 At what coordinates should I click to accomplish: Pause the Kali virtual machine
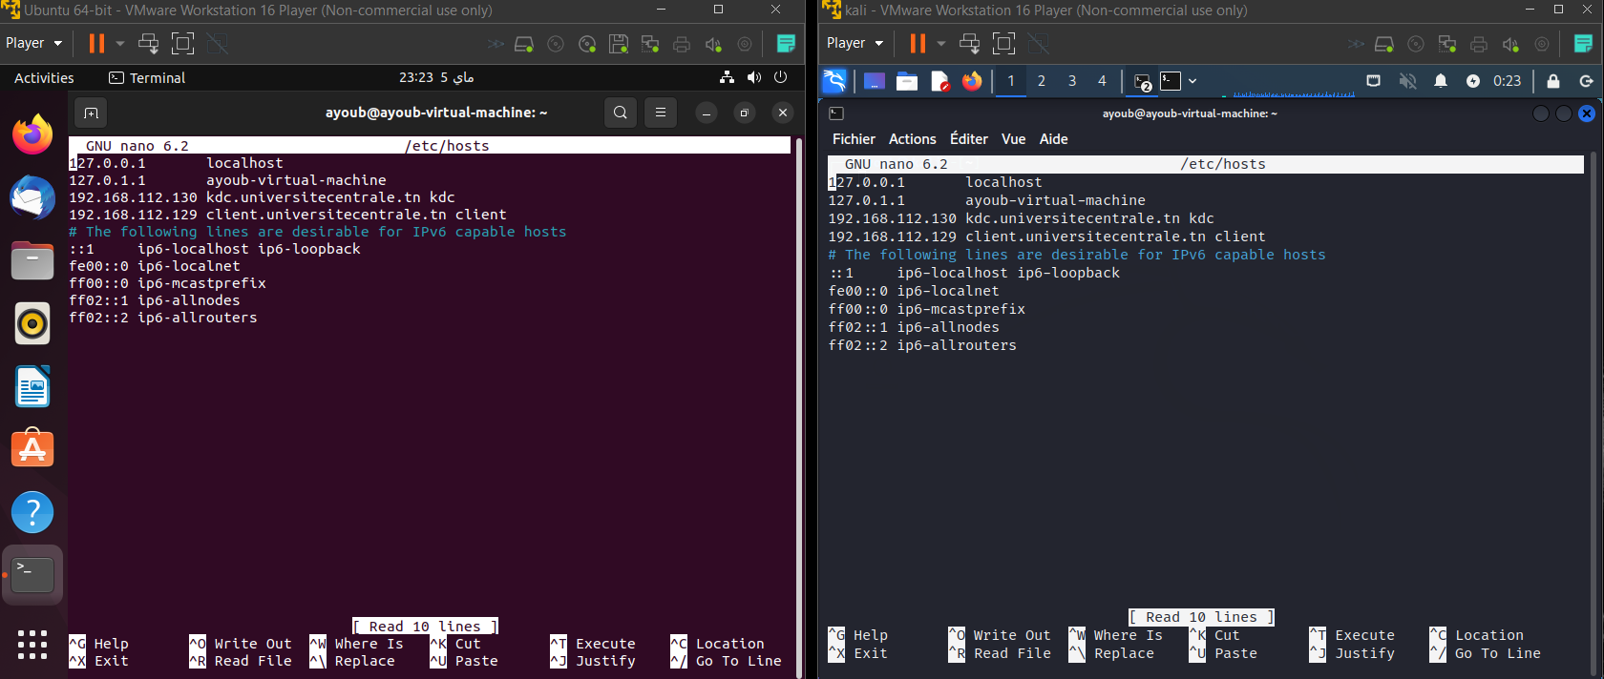(918, 43)
